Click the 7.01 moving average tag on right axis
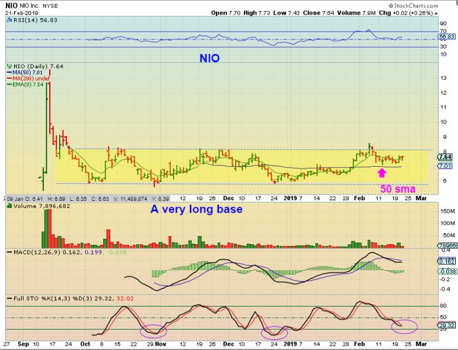 [x=446, y=166]
